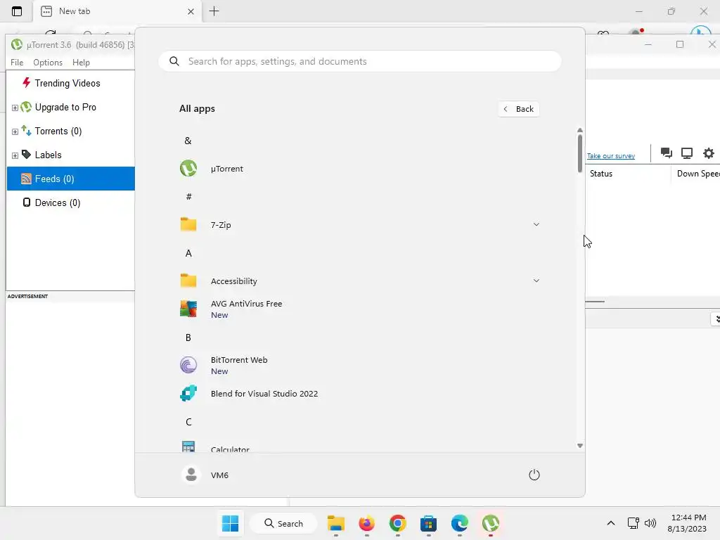
Task: Click the Start menu search field
Action: 359,62
